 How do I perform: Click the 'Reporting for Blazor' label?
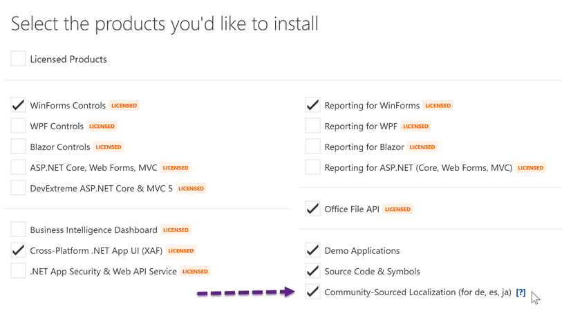coord(364,147)
